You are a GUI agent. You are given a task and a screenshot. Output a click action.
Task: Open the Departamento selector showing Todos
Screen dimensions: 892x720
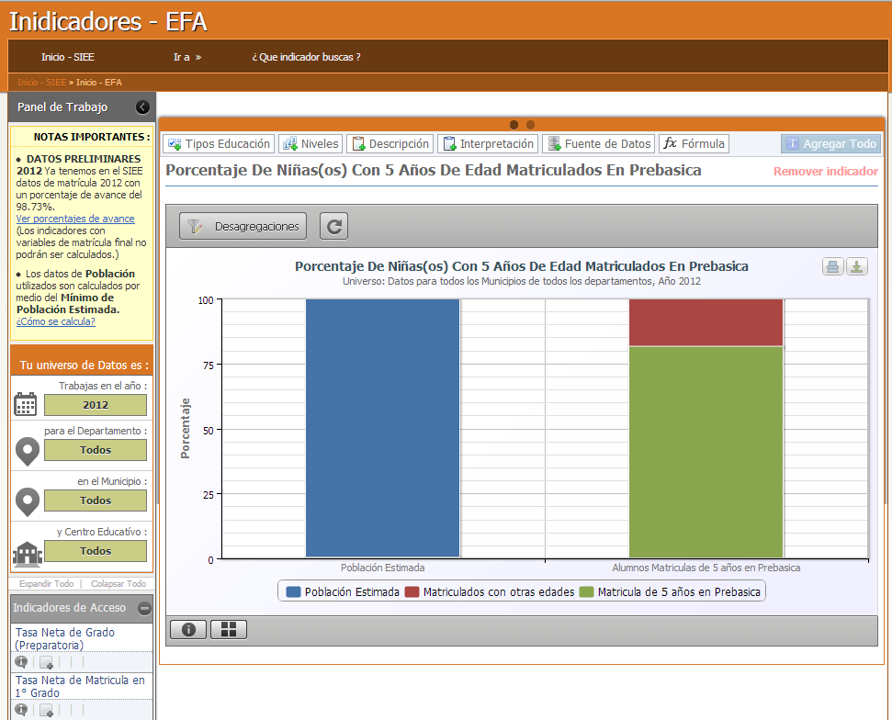(x=96, y=450)
